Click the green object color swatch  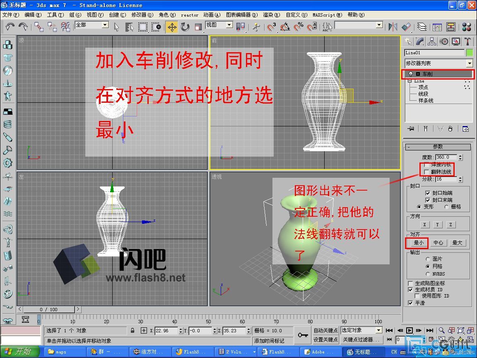point(469,53)
